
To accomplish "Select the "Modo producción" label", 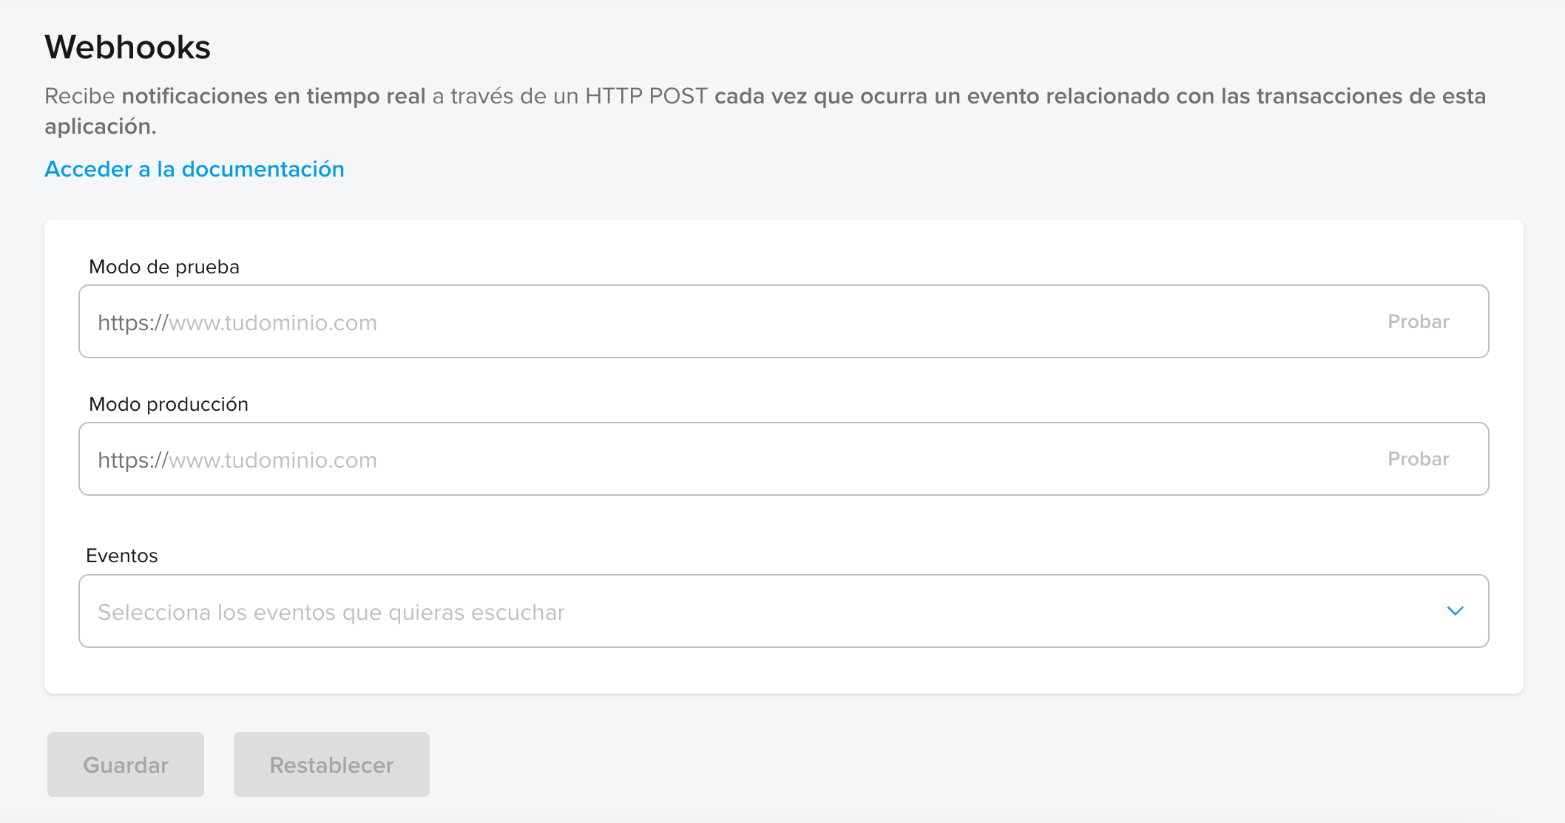I will click(169, 404).
